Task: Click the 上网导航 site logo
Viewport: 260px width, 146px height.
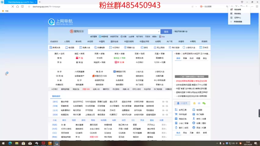Action: coord(60,22)
